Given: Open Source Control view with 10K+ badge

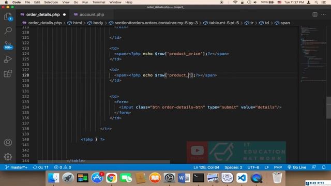Looking at the screenshot, I should [8, 45].
